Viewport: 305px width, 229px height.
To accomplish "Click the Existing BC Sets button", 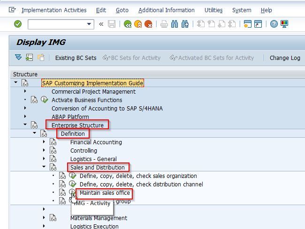I will coord(76,58).
